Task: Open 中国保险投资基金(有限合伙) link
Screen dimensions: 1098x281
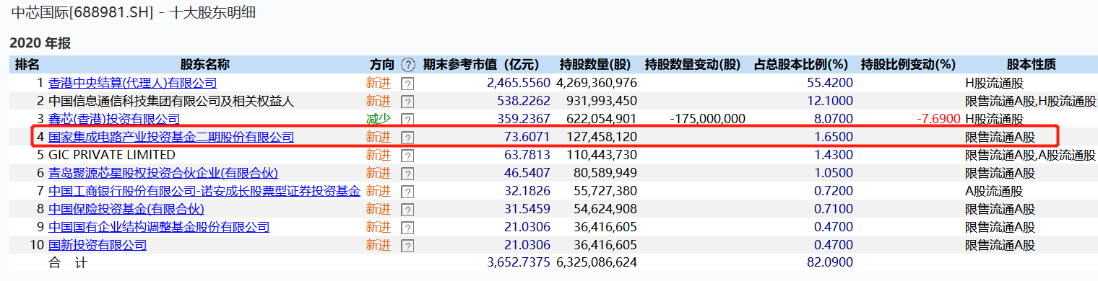Action: [x=126, y=209]
